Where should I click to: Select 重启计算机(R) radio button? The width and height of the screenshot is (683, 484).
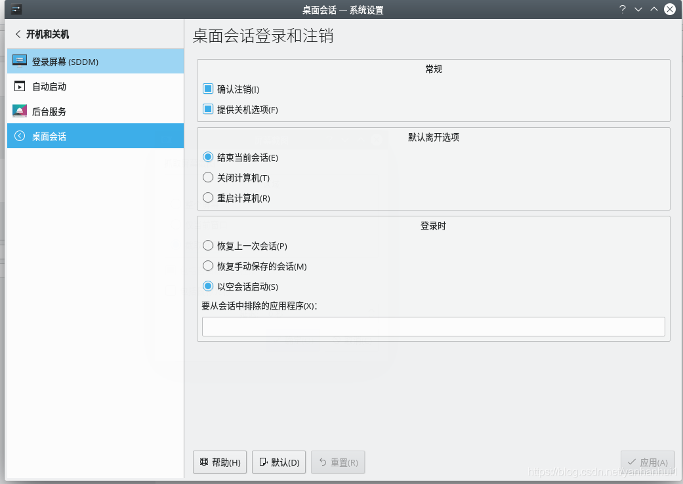(x=208, y=197)
